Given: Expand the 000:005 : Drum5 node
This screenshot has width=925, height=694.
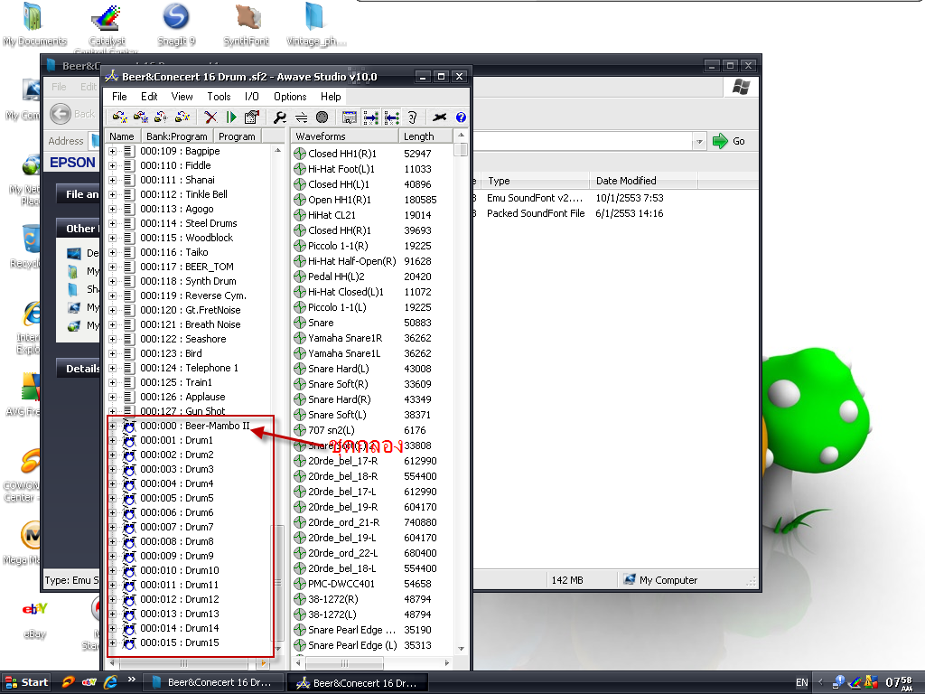Looking at the screenshot, I should [x=112, y=498].
